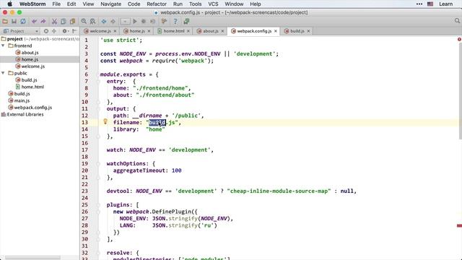The image size is (462, 260).
Task: Click the fold marker on line 19
Action: 98,164
